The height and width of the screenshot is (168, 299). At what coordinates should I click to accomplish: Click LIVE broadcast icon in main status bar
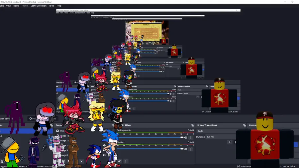point(238,166)
